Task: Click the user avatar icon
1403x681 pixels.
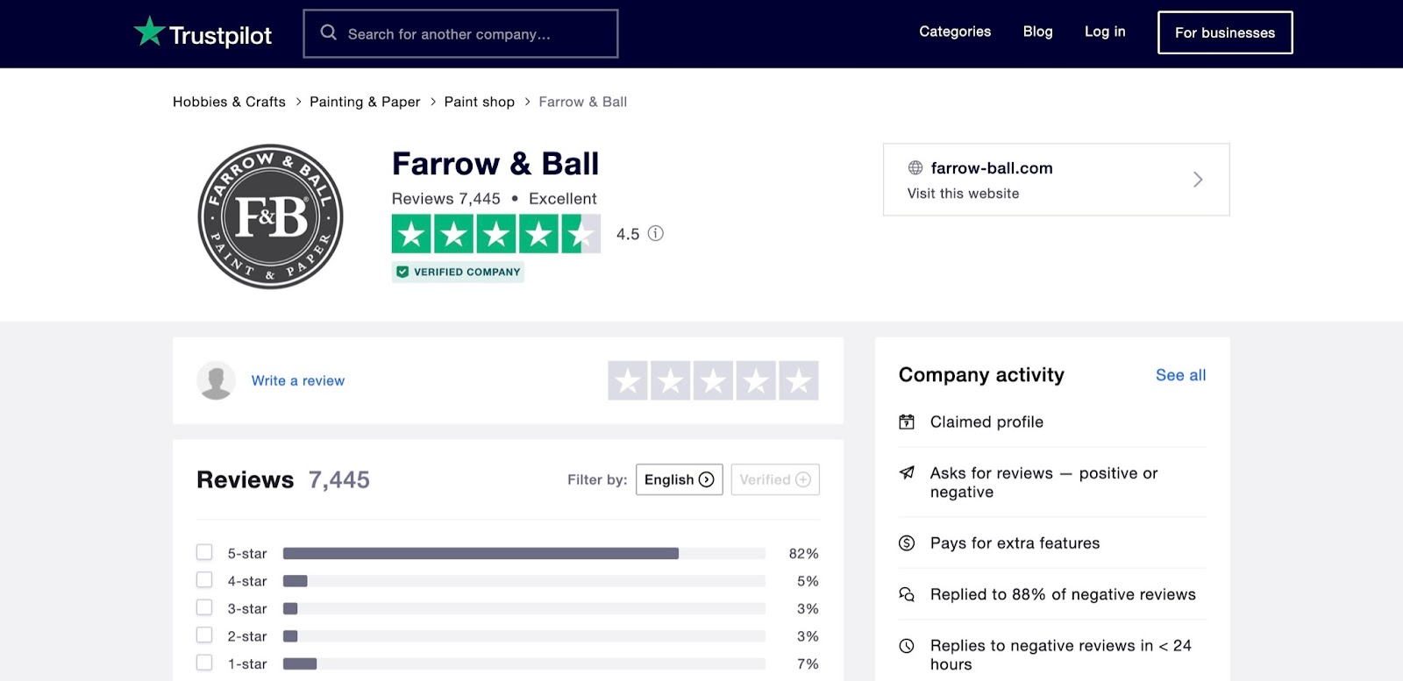Action: 216,380
